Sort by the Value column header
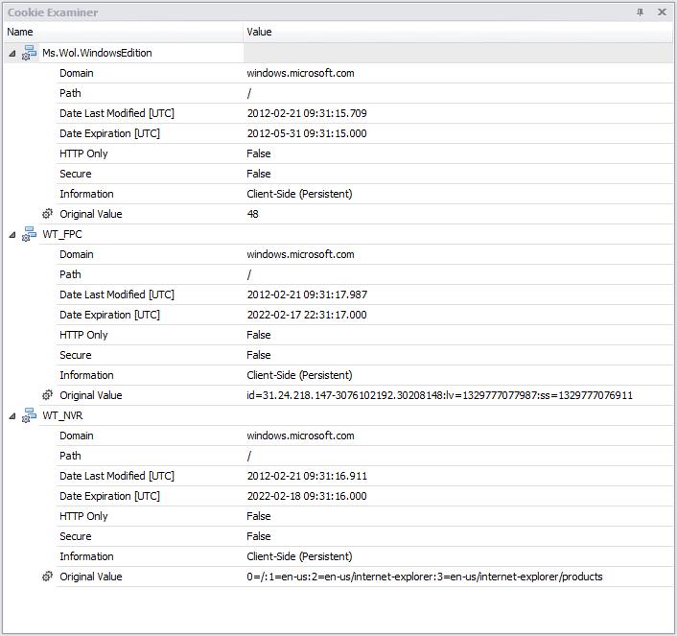This screenshot has width=677, height=636. point(457,32)
